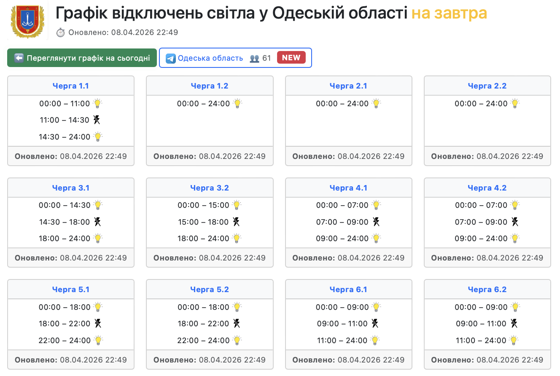The width and height of the screenshot is (560, 376).
Task: Click the NEW badge
Action: pos(291,58)
